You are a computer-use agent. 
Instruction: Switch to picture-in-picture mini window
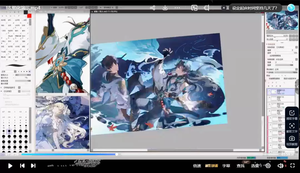[x=194, y=8]
